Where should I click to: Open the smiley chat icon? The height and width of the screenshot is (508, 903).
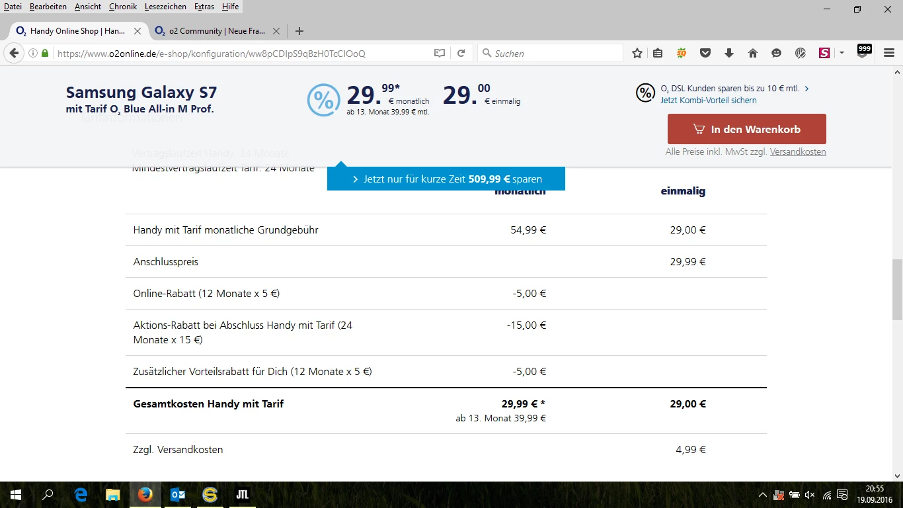[x=777, y=54]
